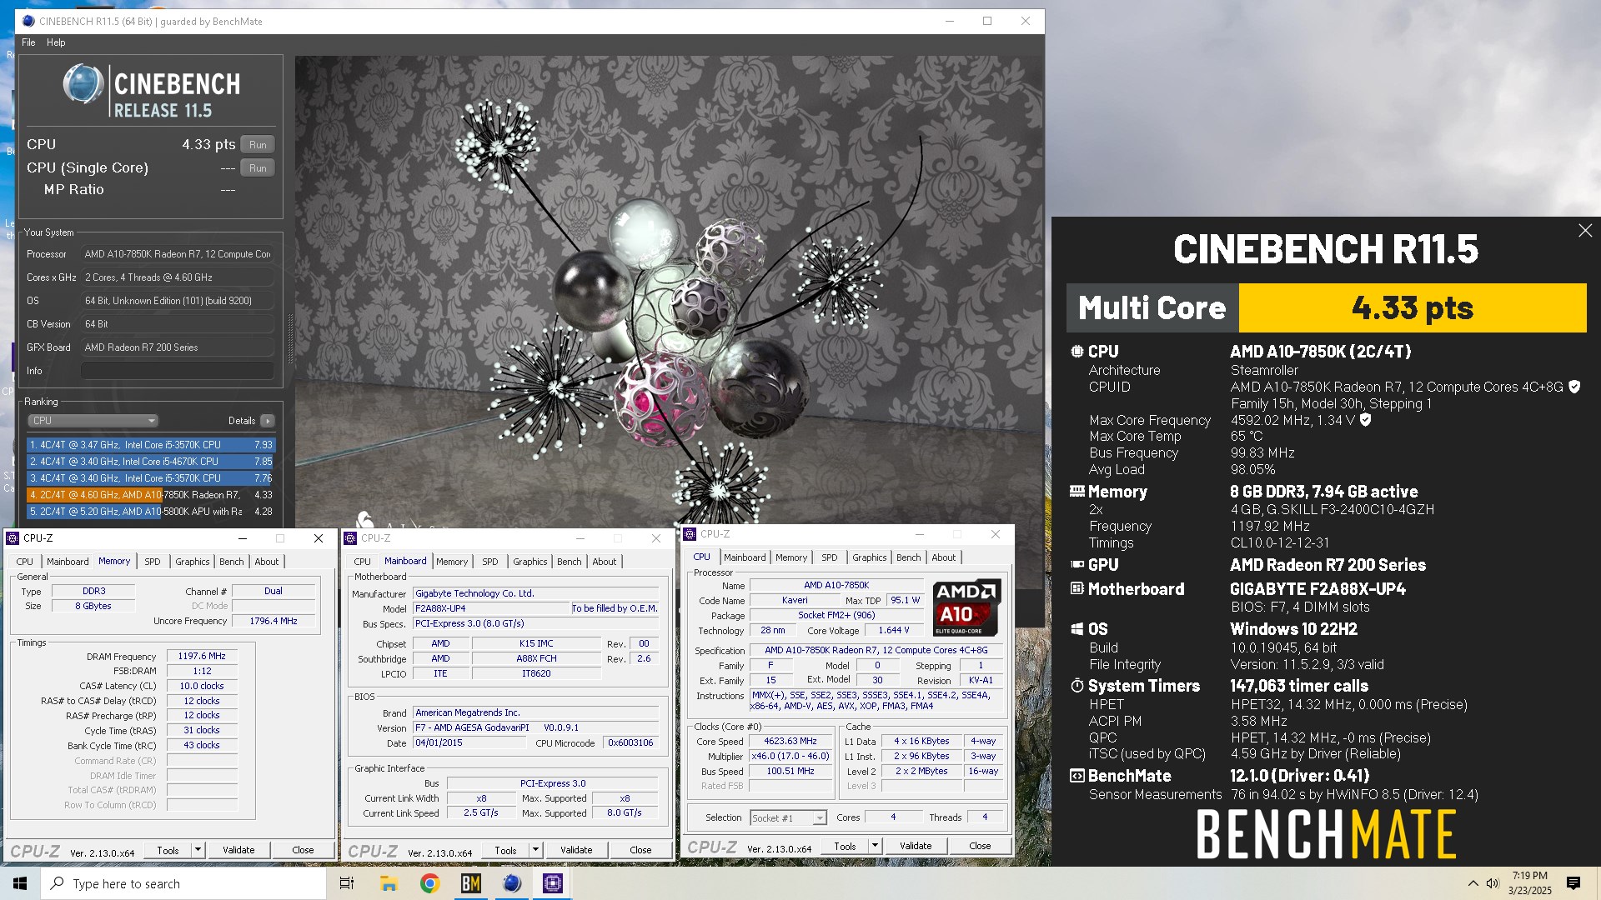Open the Socket #1 selection dropdown

[788, 818]
